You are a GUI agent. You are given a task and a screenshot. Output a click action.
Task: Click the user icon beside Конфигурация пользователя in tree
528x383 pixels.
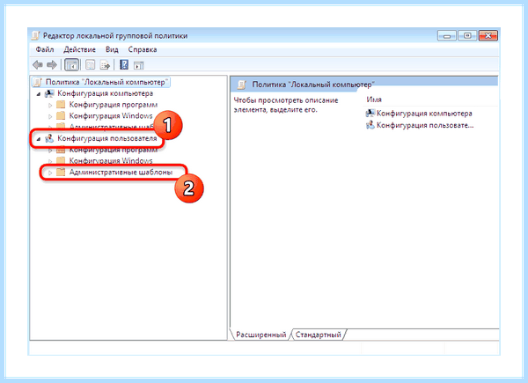(49, 138)
